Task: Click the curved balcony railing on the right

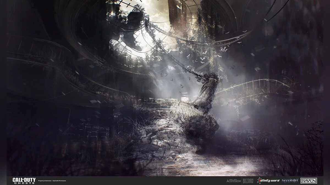Action: [x=256, y=85]
